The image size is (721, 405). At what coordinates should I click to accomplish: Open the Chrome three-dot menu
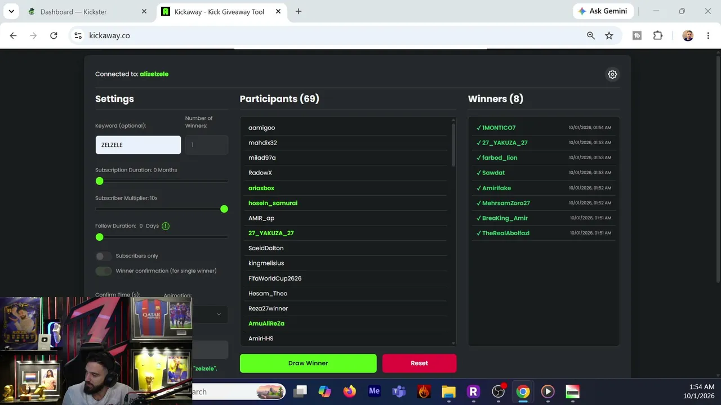708,35
